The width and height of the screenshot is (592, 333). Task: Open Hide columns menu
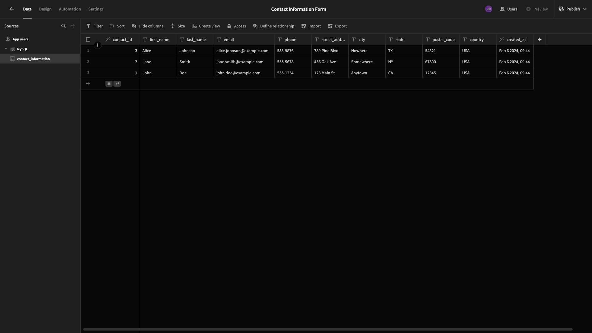pos(147,26)
